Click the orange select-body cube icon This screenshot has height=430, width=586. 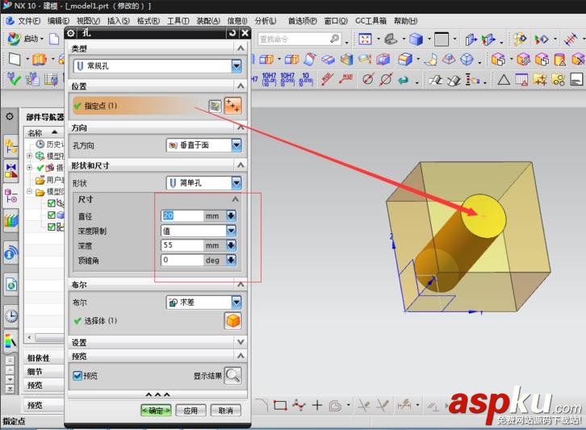click(232, 320)
